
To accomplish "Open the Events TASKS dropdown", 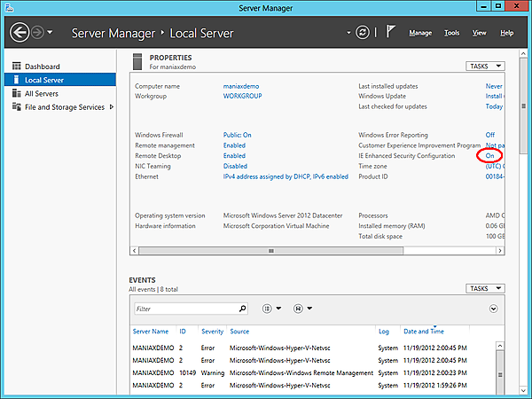I will tap(485, 288).
